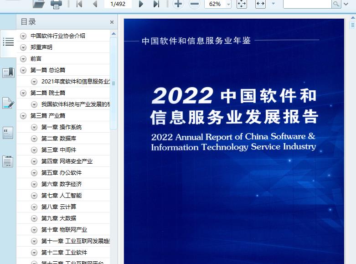Viewport: 356px width, 264px height.
Task: Toggle the 郑重声明 entry arrow
Action: [23, 47]
